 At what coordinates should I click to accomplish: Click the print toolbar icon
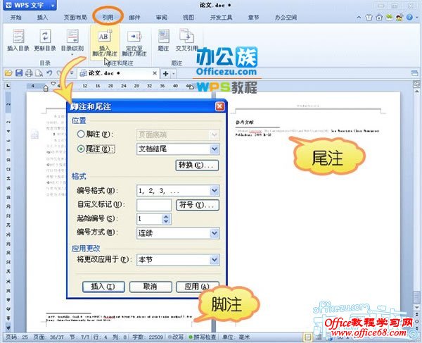pyautogui.click(x=29, y=73)
